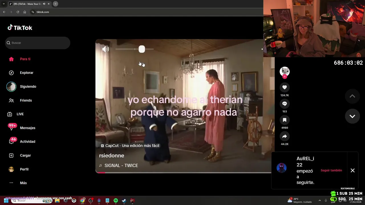Open the creator's avatar thumbnail
This screenshot has height=205, width=365.
coord(285,71)
